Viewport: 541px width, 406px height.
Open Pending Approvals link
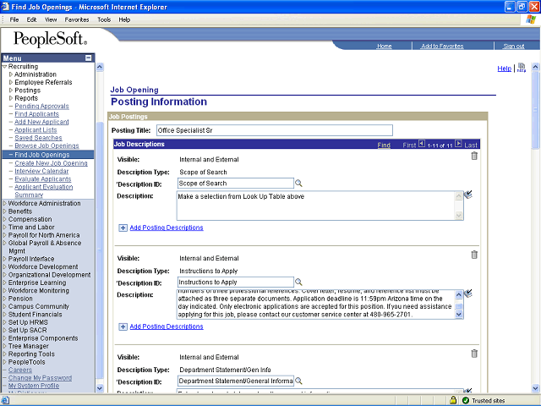click(41, 106)
